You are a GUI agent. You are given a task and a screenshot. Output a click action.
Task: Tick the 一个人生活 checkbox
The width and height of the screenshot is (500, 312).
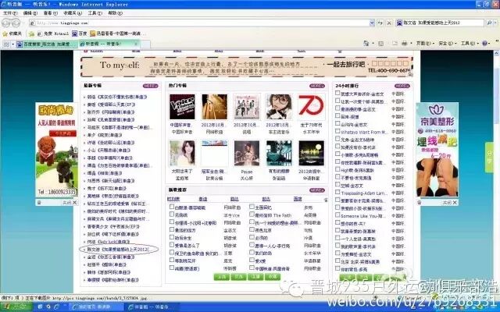(x=337, y=238)
